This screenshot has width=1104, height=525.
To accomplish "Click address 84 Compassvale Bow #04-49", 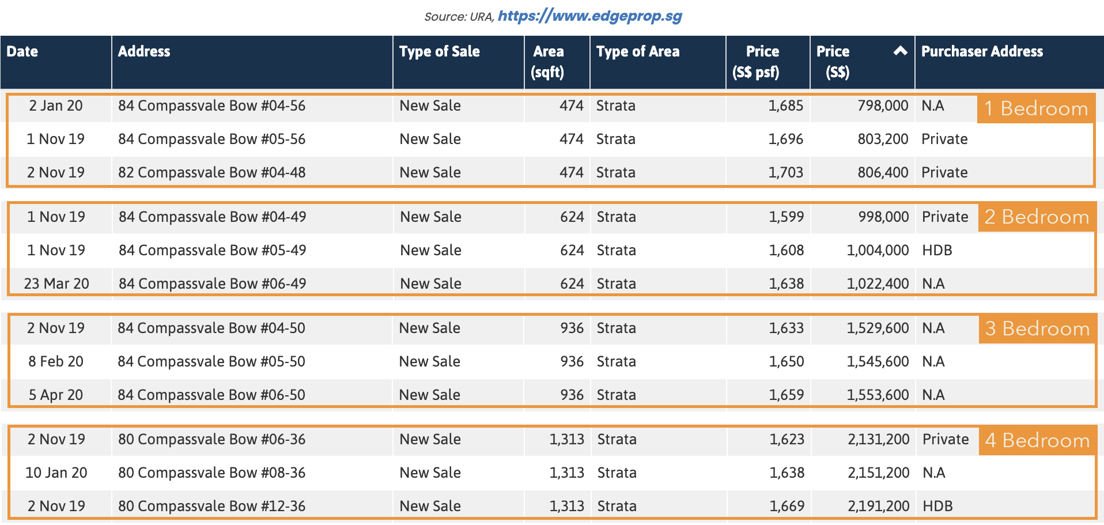I will pyautogui.click(x=212, y=217).
